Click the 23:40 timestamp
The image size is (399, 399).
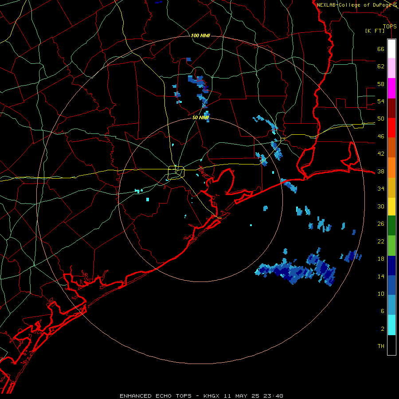[x=274, y=396]
